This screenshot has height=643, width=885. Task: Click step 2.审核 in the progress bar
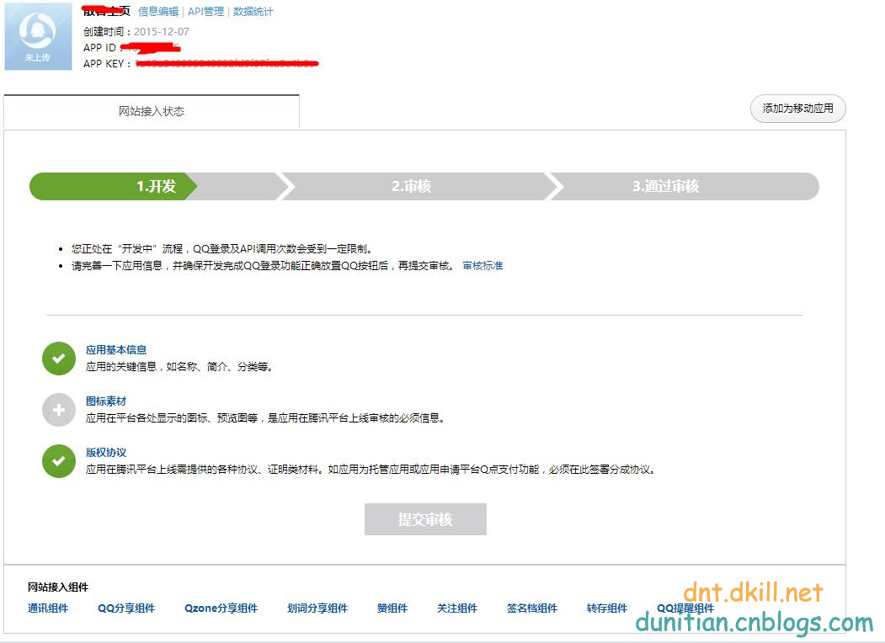click(412, 186)
